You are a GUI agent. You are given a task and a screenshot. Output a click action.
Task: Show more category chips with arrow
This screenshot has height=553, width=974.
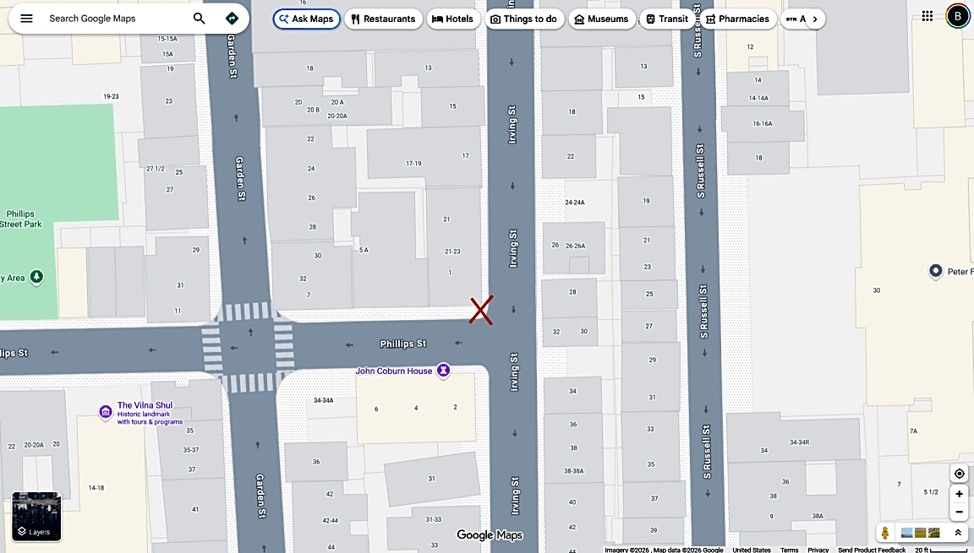[x=815, y=19]
